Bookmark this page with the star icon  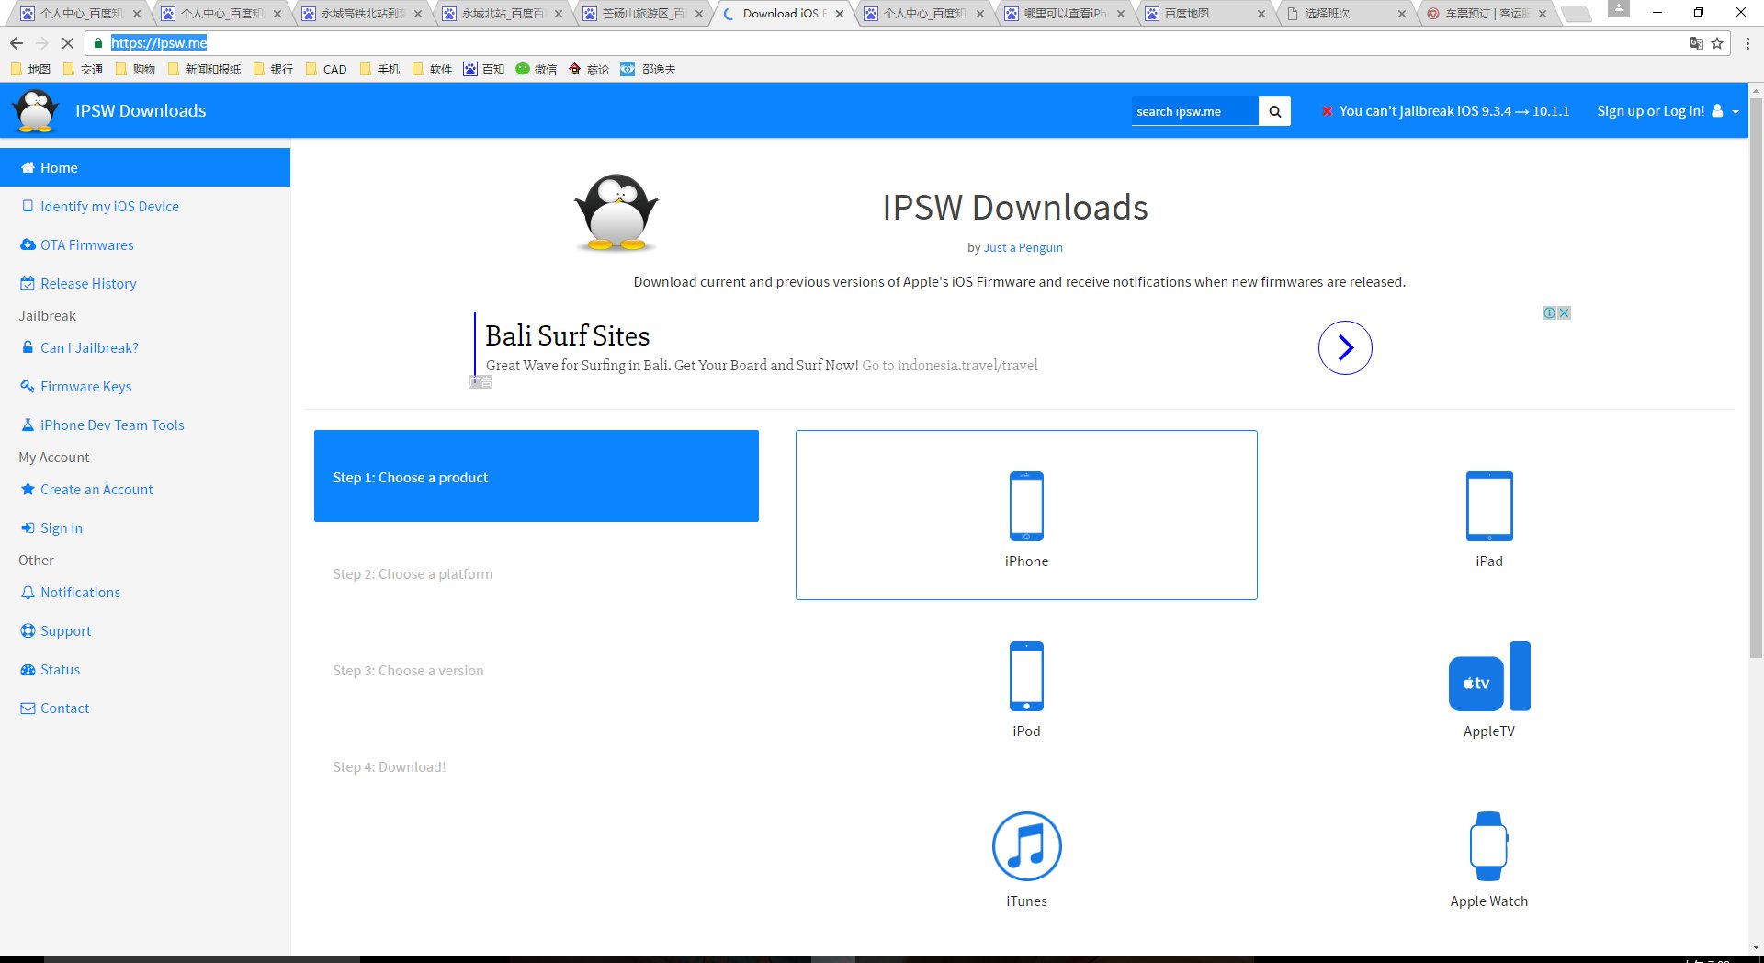click(x=1717, y=43)
